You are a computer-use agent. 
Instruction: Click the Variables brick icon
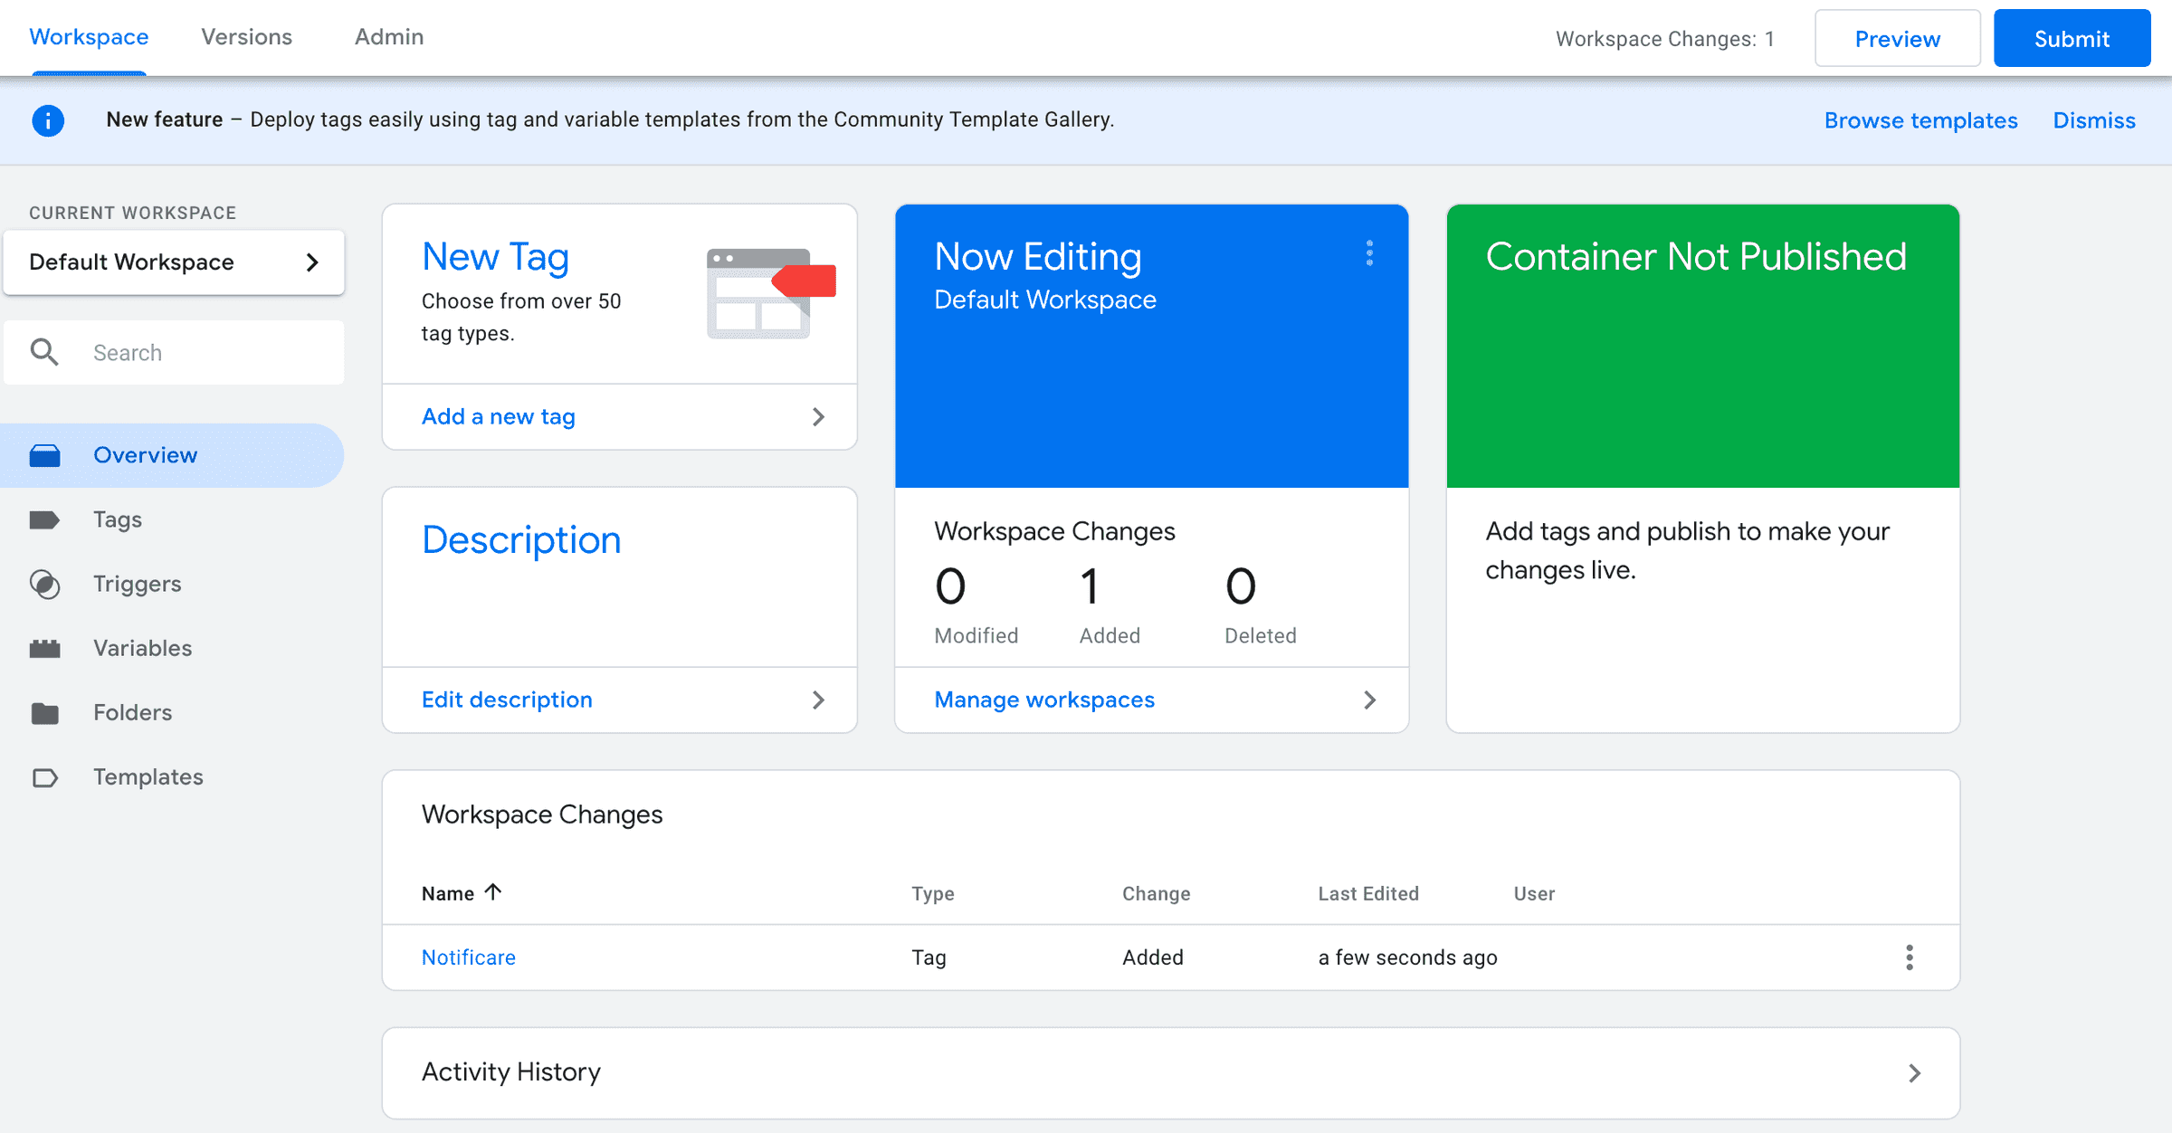tap(44, 648)
